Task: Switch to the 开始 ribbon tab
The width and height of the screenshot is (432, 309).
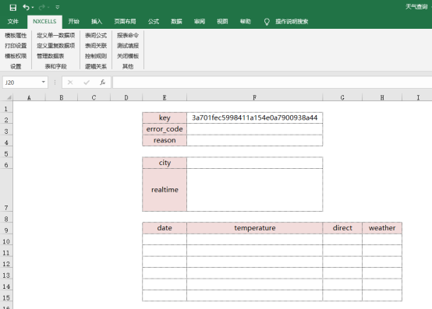Action: (x=74, y=22)
